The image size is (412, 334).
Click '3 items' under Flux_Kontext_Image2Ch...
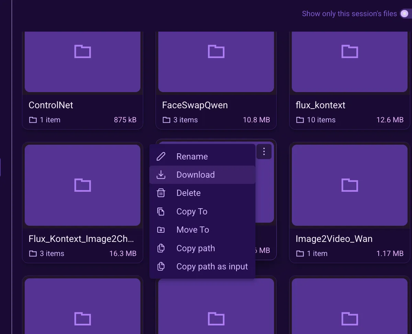pyautogui.click(x=52, y=254)
